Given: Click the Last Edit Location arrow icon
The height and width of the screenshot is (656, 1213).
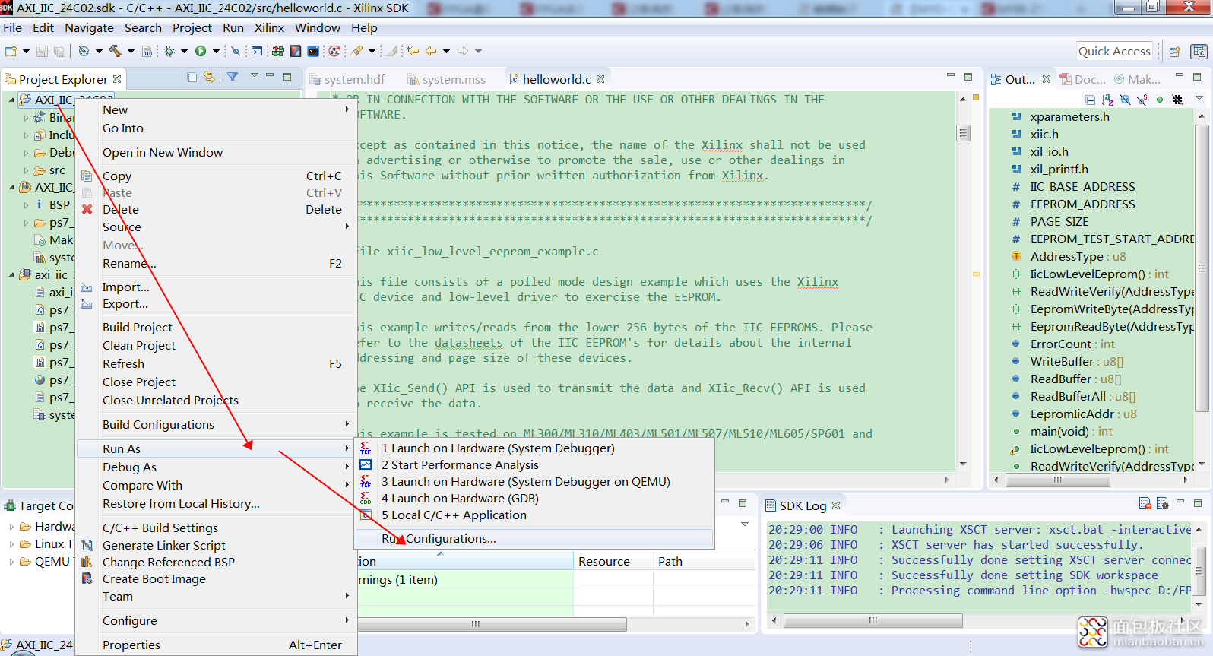Looking at the screenshot, I should [x=413, y=51].
